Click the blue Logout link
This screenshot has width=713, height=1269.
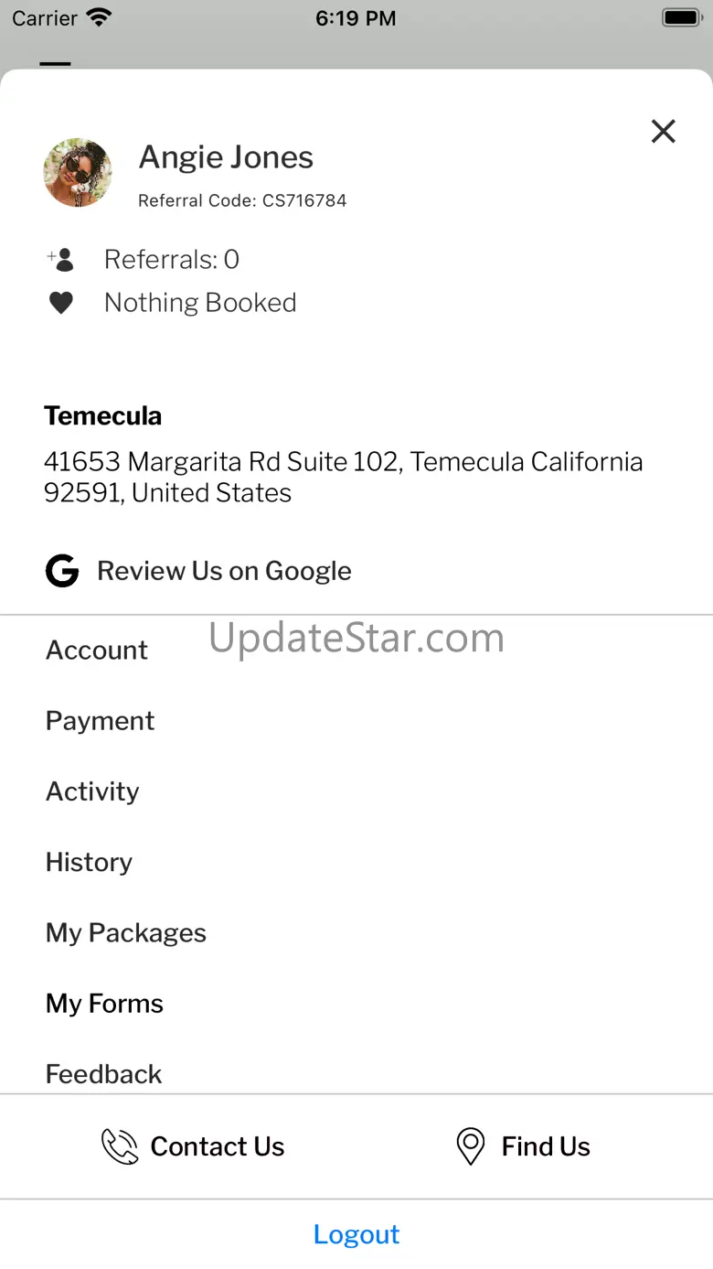356,1234
